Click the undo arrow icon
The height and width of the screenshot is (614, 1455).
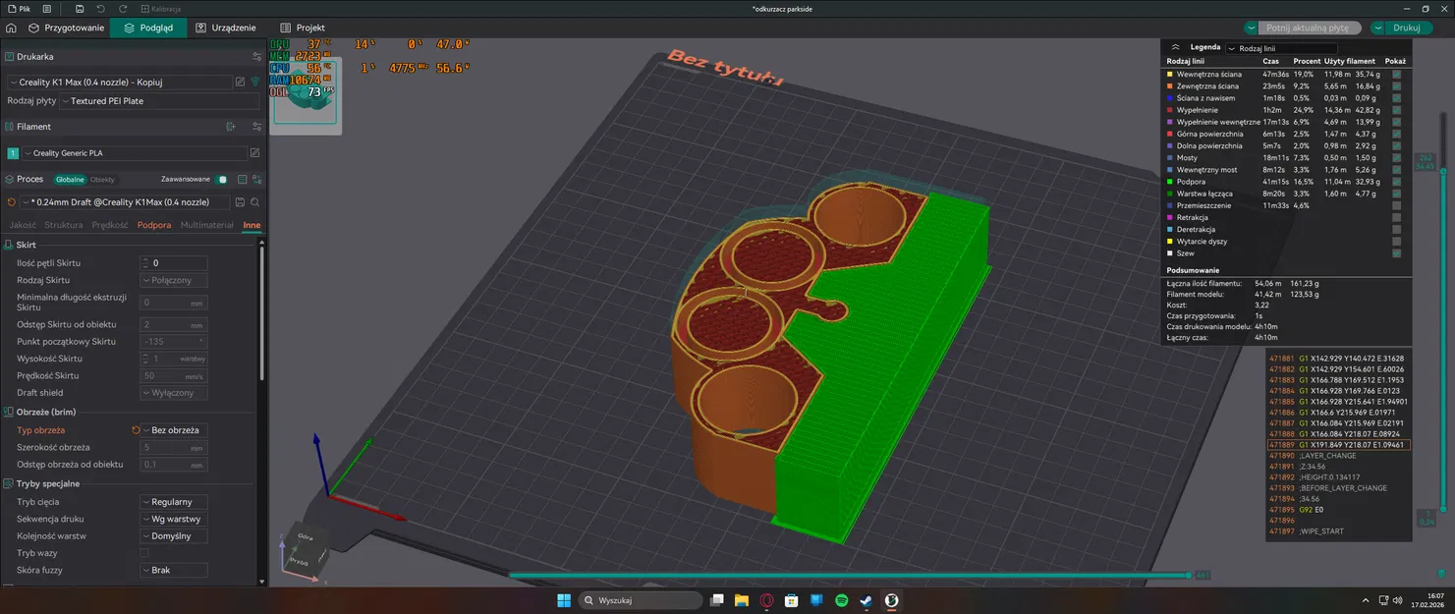coord(100,9)
